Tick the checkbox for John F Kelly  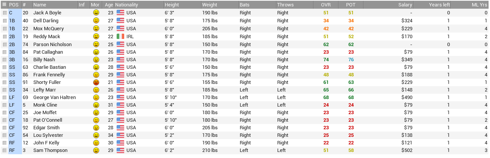5,143
